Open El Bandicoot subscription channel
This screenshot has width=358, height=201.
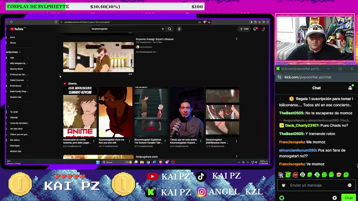16,86
